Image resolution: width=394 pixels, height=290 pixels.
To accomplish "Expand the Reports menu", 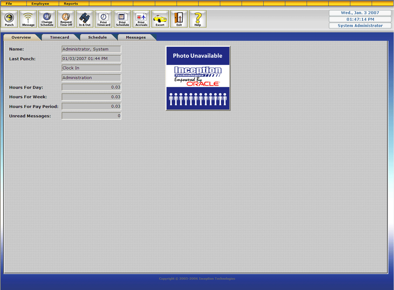I will (71, 3).
